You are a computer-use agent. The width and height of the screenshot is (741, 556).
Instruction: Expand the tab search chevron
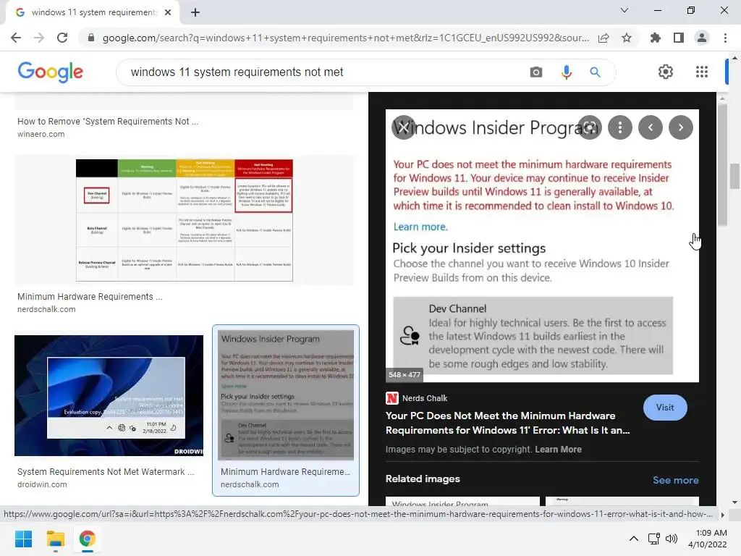coord(624,10)
